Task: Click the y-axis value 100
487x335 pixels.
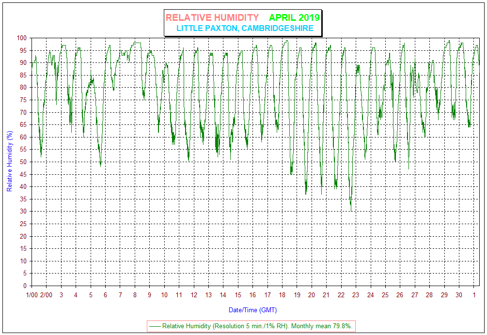Action: coord(22,38)
